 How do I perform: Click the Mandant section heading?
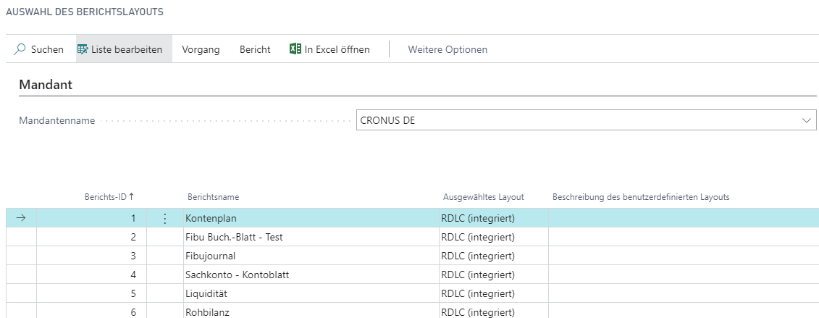pyautogui.click(x=46, y=85)
